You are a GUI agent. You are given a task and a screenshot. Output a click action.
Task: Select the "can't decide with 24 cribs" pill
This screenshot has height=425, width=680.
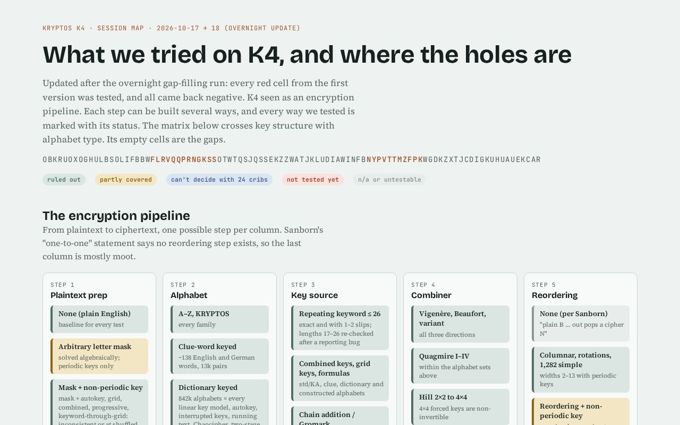[219, 180]
